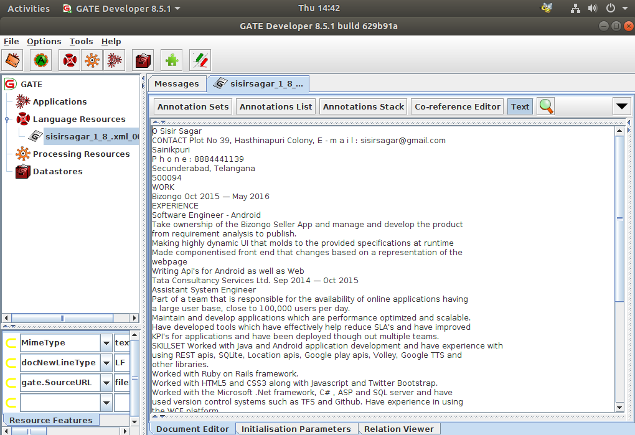
Task: Open CREOLE plugin manager puzzle icon
Action: click(x=171, y=60)
